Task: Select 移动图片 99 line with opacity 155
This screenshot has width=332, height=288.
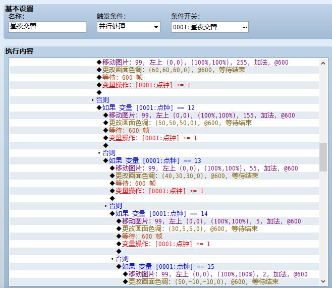Action: pos(164,116)
